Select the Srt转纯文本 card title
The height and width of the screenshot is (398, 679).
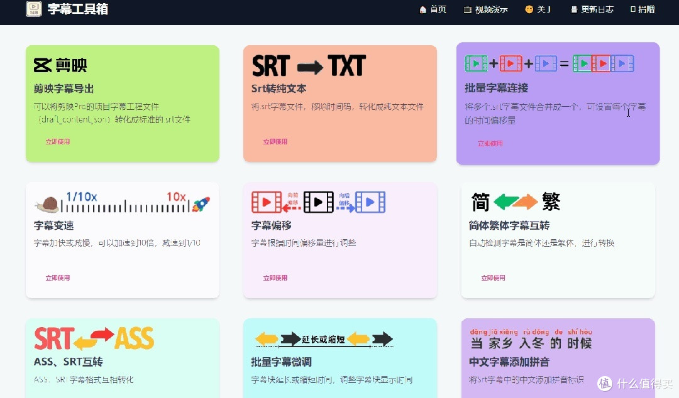[279, 89]
